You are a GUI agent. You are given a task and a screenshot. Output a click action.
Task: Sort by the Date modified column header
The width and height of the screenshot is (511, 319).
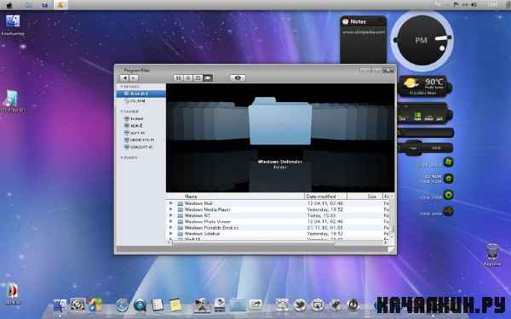pos(325,197)
